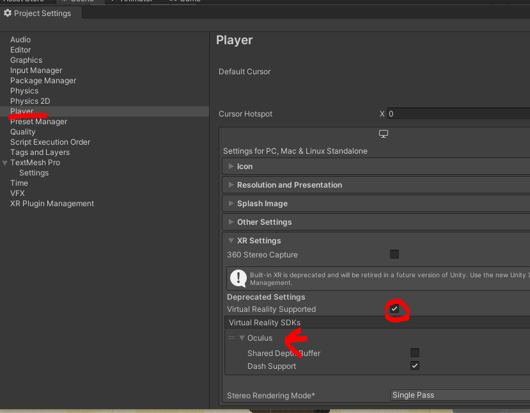Click the Virtual Reality Supported label
The width and height of the screenshot is (530, 413).
pos(272,309)
